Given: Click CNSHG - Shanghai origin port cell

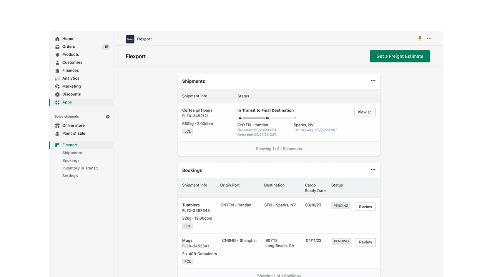Looking at the screenshot, I should pyautogui.click(x=239, y=240).
